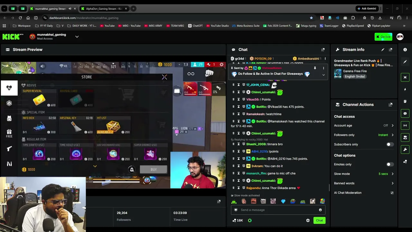Bookmark this page with the star icon

pyautogui.click(x=311, y=18)
